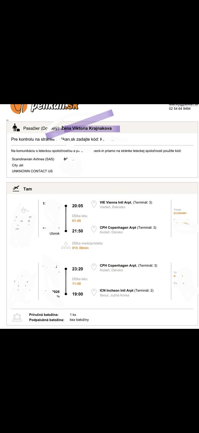Viewport: 199px width, 433px height.
Task: Click the departing plane icon beside Tam
Action: click(x=16, y=189)
